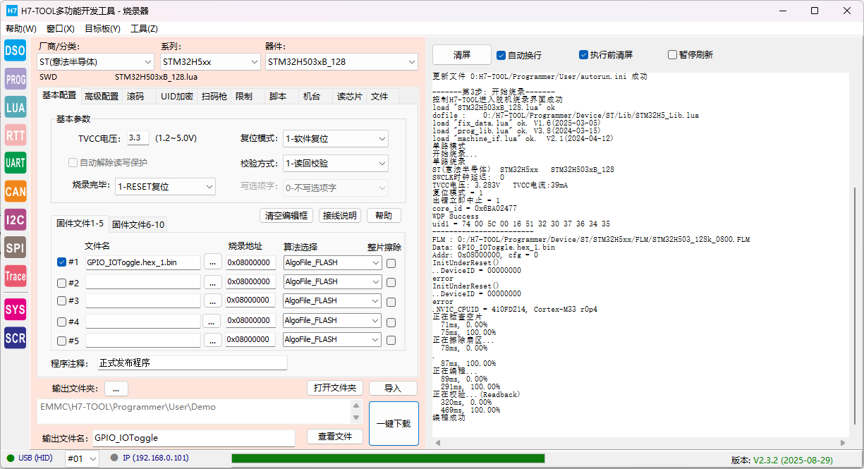
Task: Enable firmware file #2 checkbox
Action: (61, 283)
